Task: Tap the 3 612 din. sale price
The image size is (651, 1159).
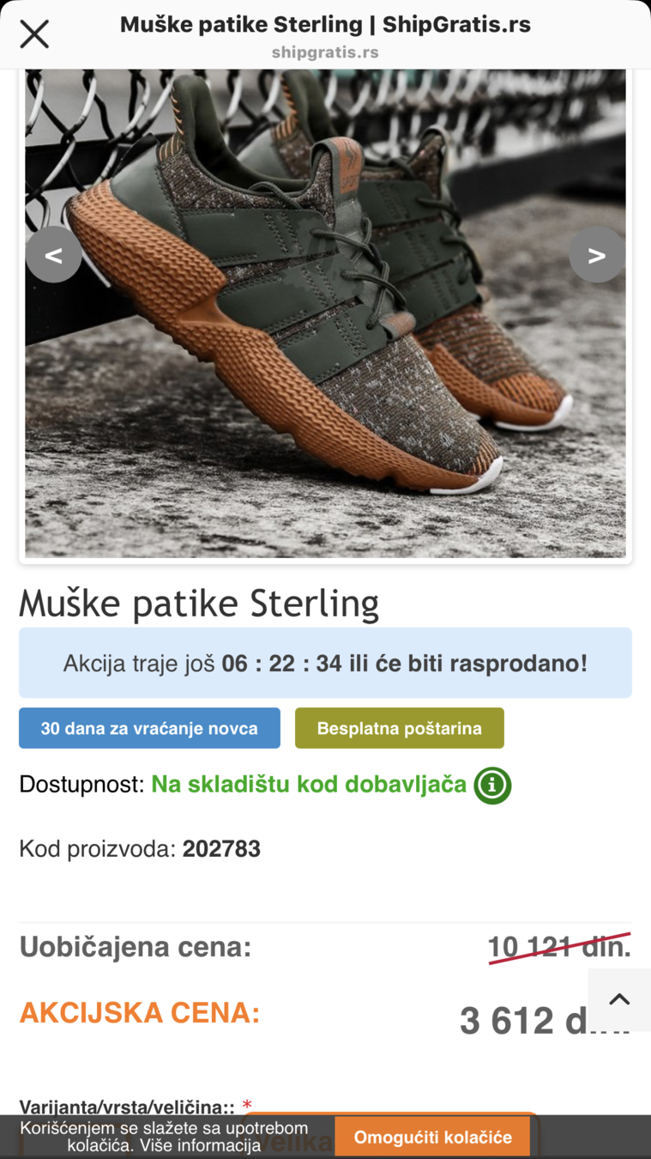Action: [x=545, y=1021]
